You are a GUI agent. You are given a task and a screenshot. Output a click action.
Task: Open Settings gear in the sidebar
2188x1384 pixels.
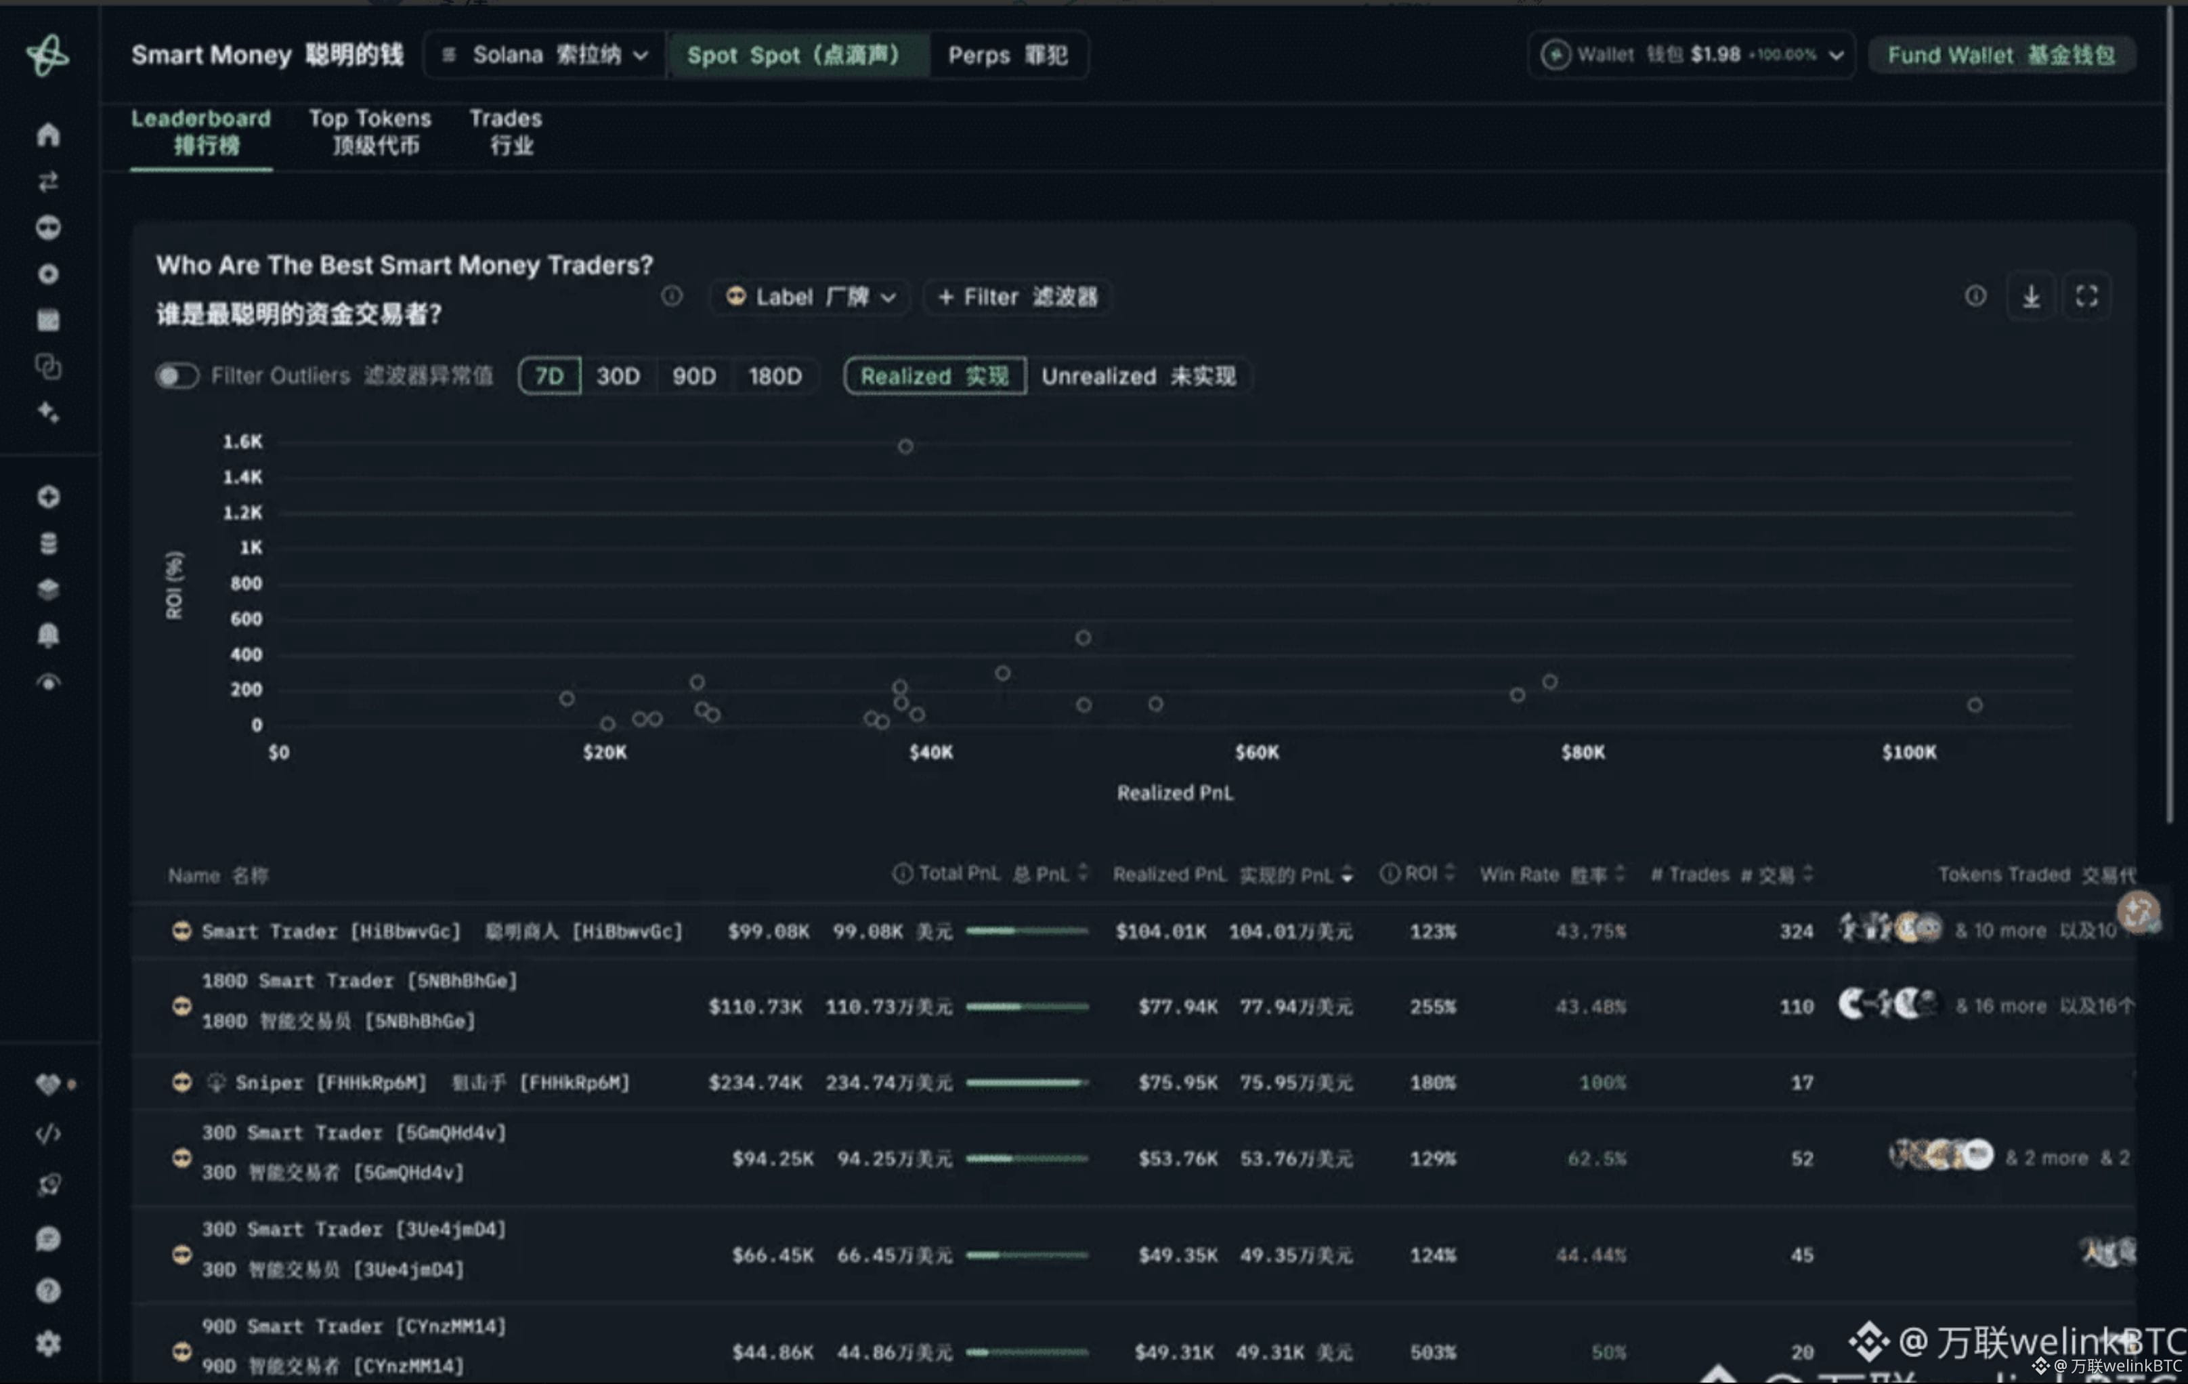tap(48, 1343)
